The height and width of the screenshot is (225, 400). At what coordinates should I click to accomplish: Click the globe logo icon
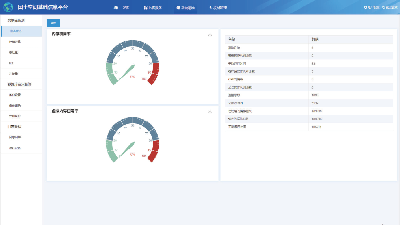(8, 7)
